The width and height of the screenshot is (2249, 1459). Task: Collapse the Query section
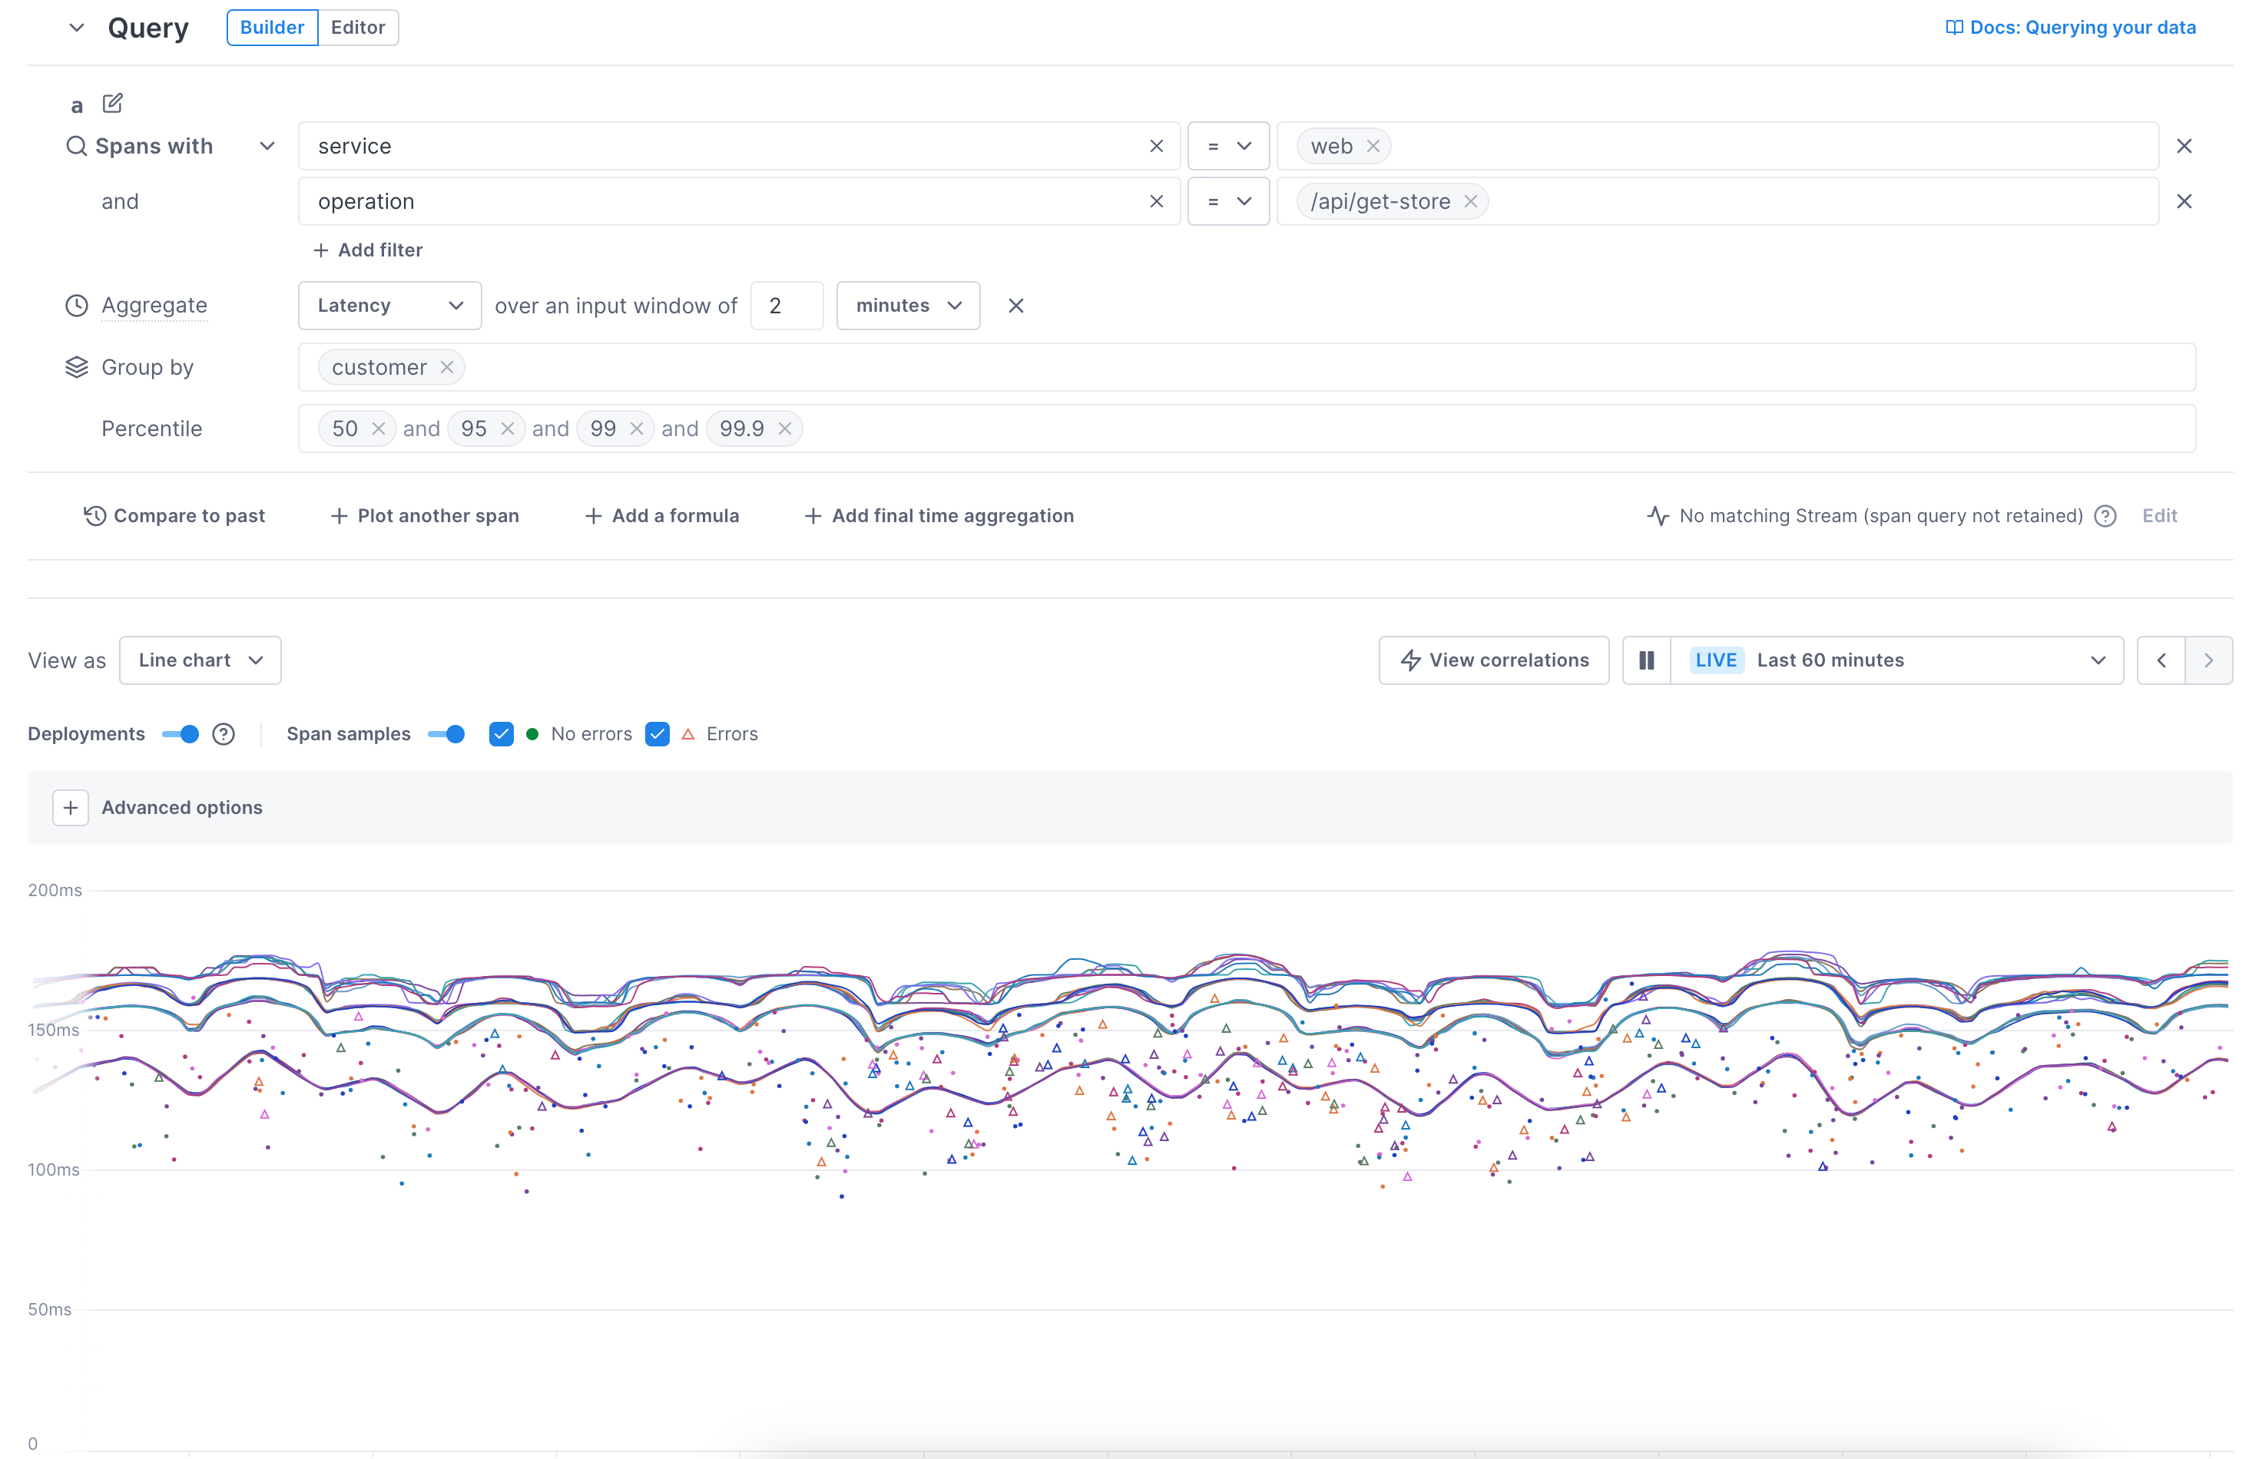click(77, 28)
